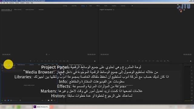
Task: Go to Out point in Source monitor
Action: click(x=56, y=61)
